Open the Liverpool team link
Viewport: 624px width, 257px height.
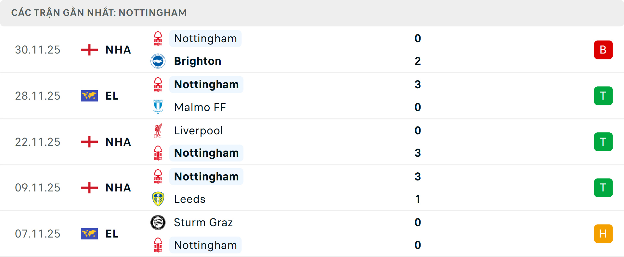pos(198,130)
